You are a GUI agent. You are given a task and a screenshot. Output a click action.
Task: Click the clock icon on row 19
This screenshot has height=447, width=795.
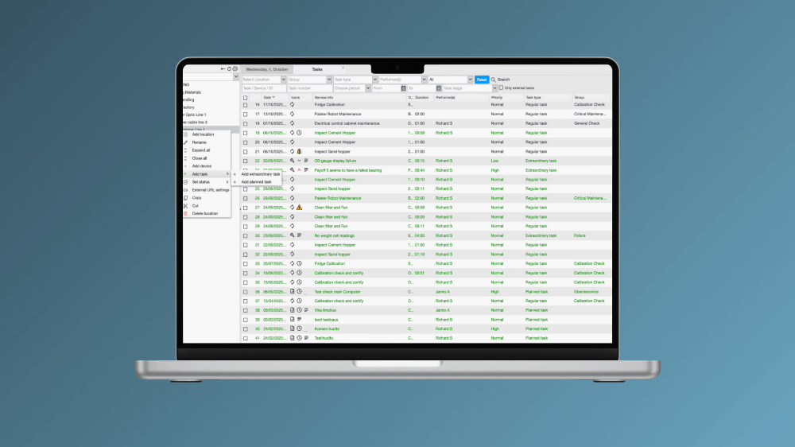[299, 133]
